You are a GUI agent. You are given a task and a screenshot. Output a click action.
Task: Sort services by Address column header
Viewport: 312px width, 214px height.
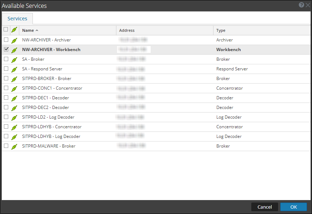[127, 30]
